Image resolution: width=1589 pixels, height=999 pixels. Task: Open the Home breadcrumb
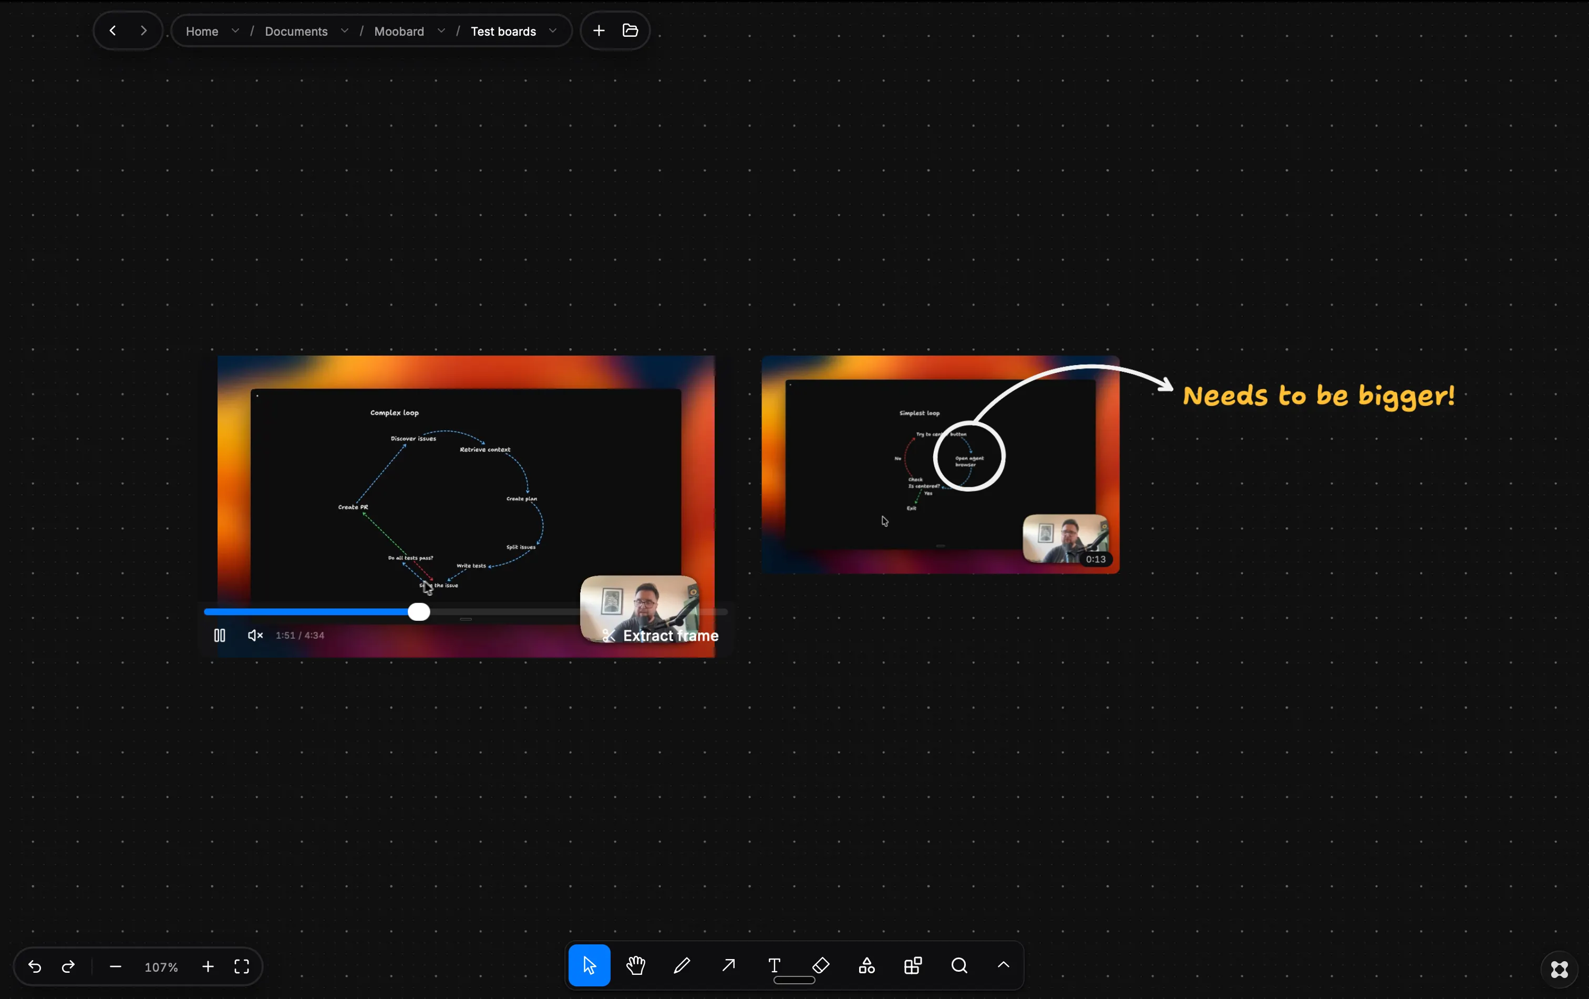pyautogui.click(x=202, y=31)
